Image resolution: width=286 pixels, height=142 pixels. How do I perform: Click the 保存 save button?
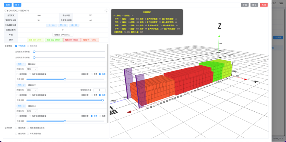tap(17, 5)
